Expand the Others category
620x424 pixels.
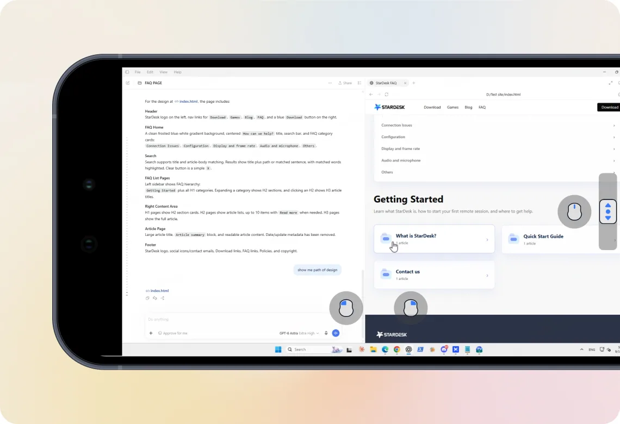pyautogui.click(x=498, y=172)
